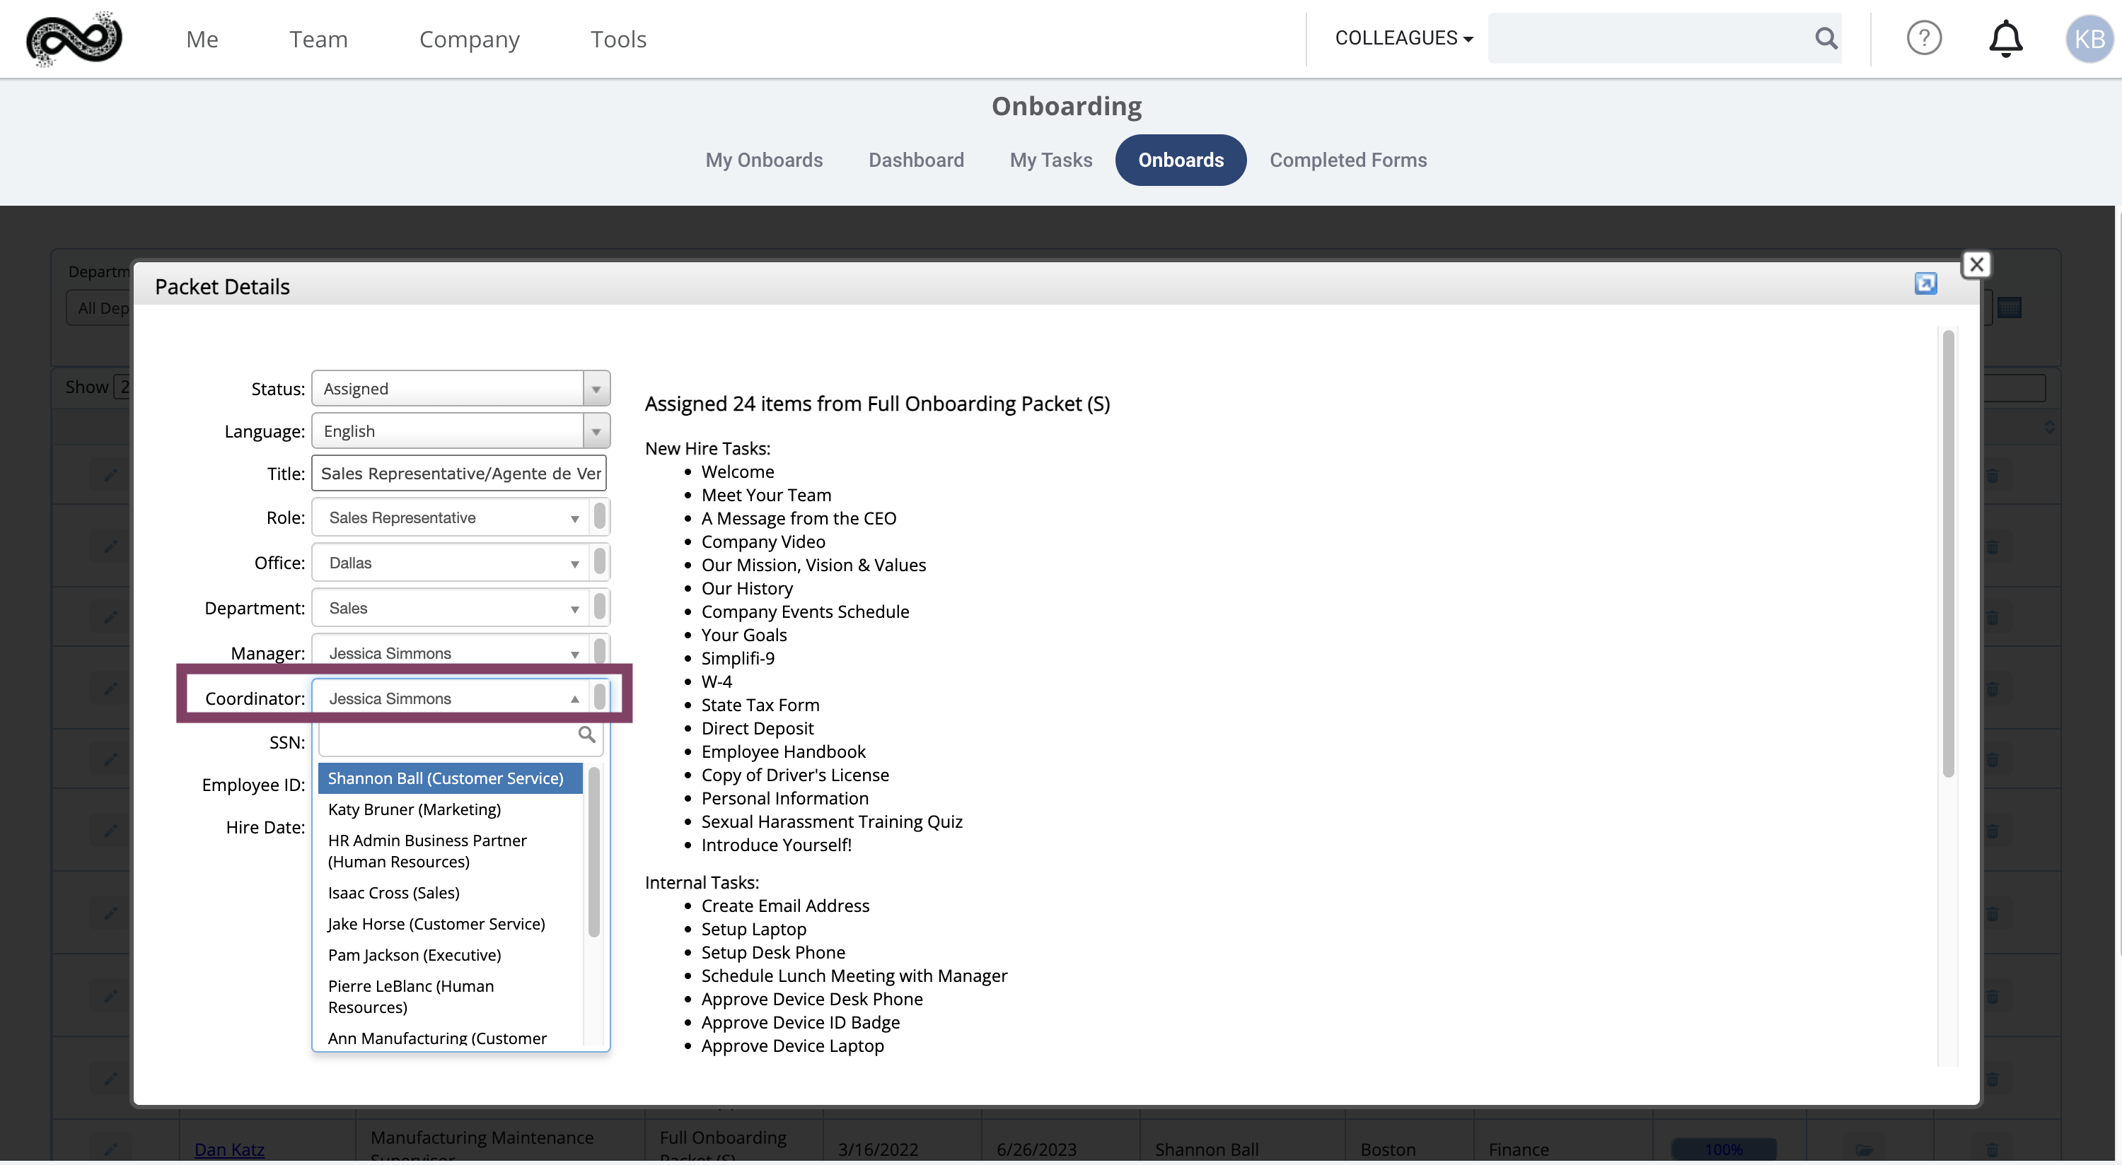Click the Packet Details dialog vertical scrollbar
2122x1165 pixels.
(x=1948, y=554)
